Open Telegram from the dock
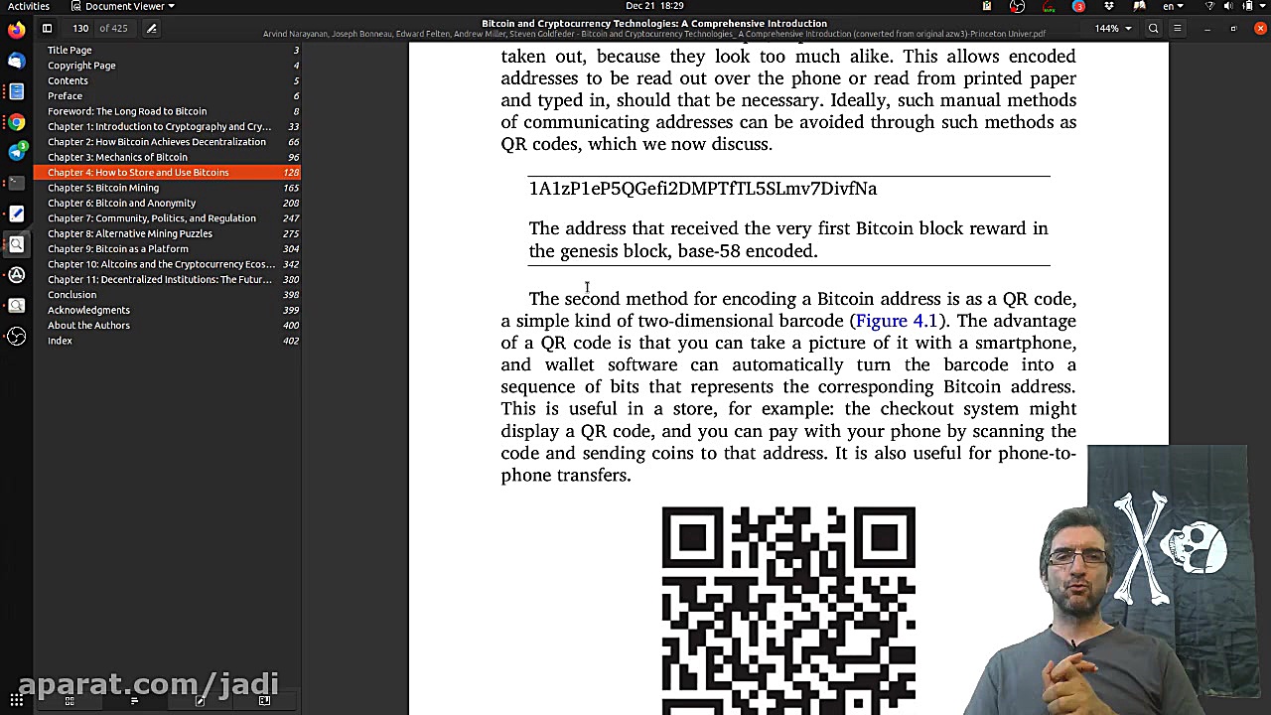This screenshot has height=715, width=1271. tap(16, 152)
